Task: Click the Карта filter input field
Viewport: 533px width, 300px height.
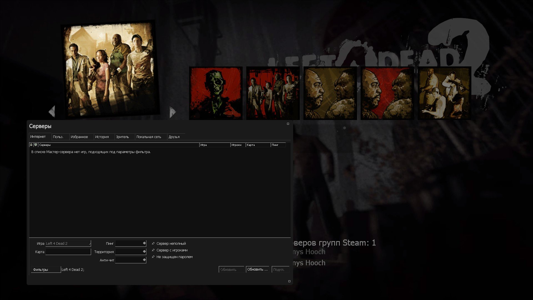Action: [x=68, y=252]
